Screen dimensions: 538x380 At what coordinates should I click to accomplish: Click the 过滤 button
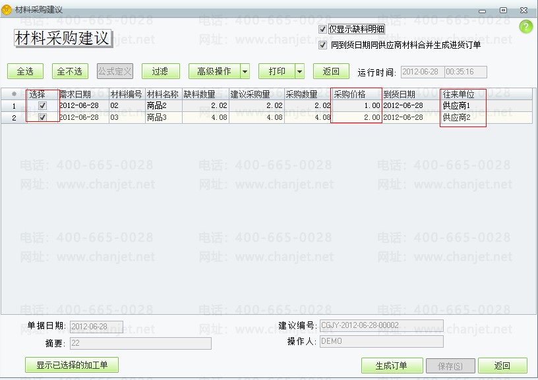160,71
